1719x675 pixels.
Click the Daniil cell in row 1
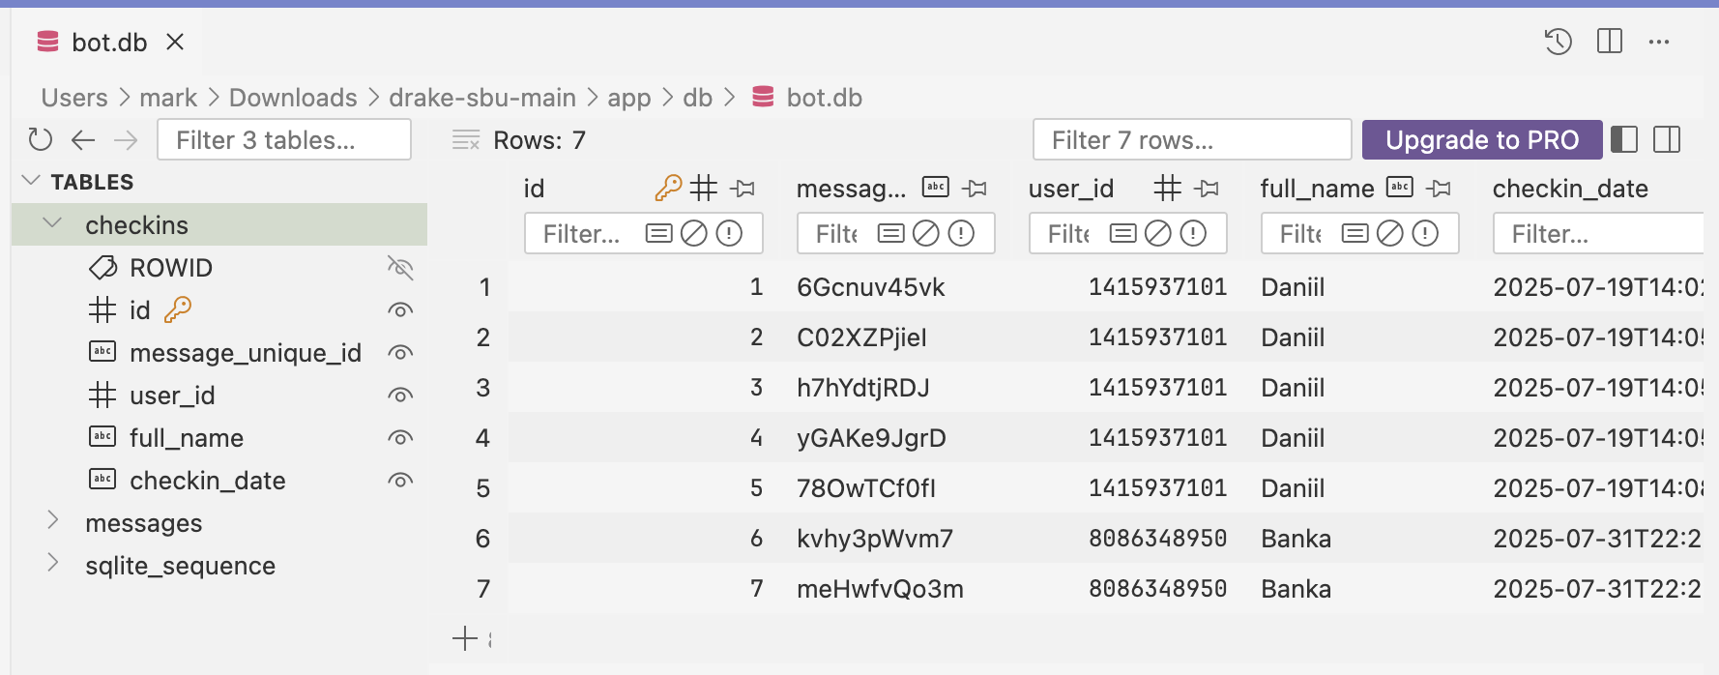tap(1293, 287)
